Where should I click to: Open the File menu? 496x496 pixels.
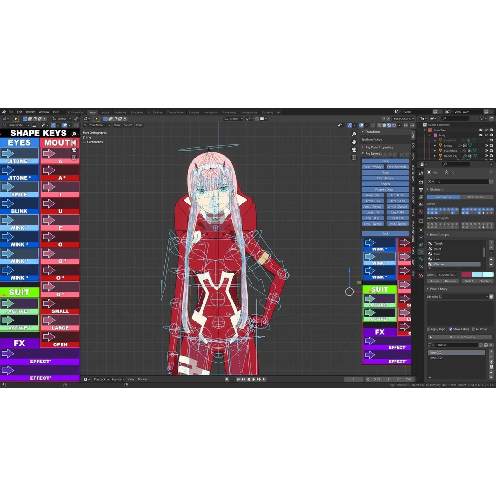pyautogui.click(x=11, y=112)
